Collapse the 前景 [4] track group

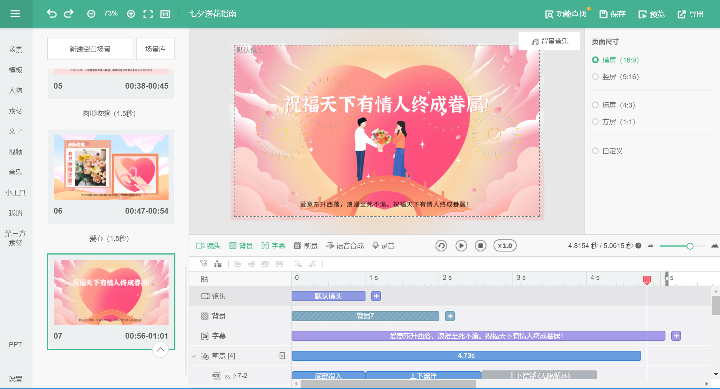(194, 356)
